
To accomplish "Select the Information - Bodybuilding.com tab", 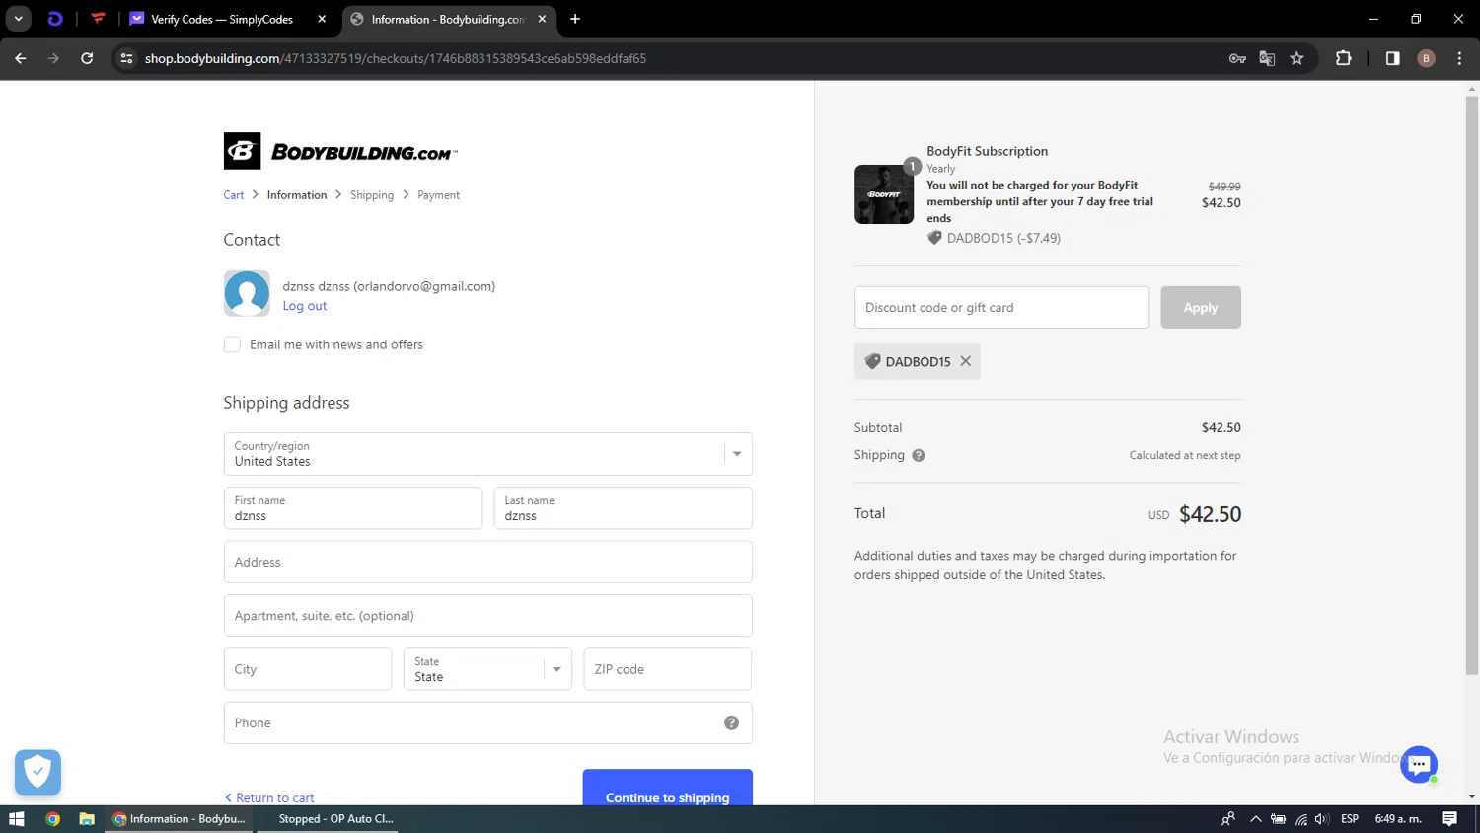I will click(x=447, y=19).
